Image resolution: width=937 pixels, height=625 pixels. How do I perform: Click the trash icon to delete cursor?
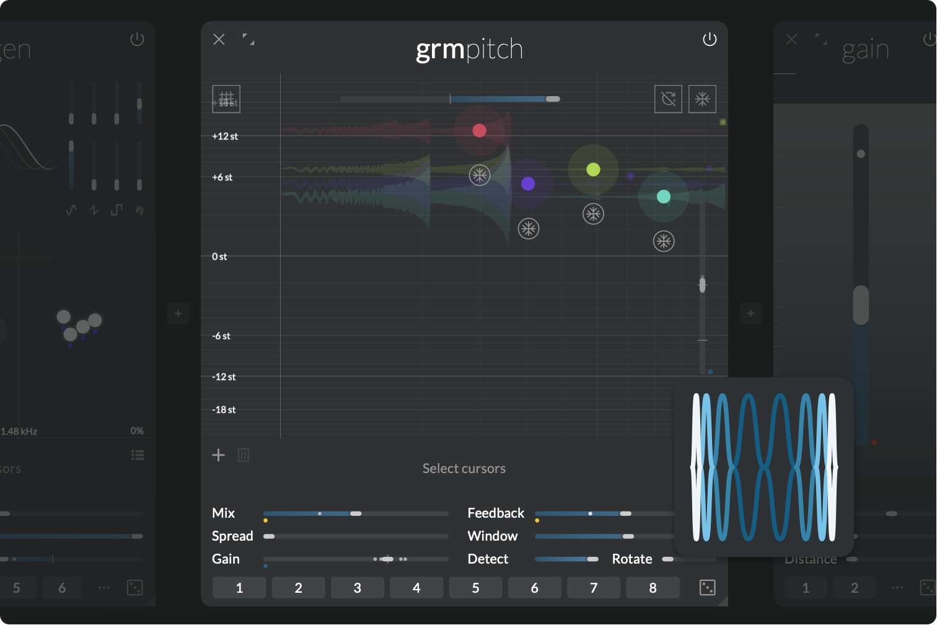(x=243, y=454)
